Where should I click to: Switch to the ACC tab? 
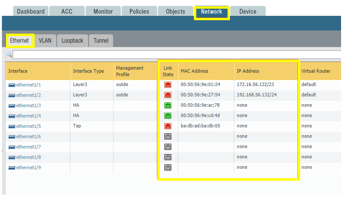click(x=67, y=12)
